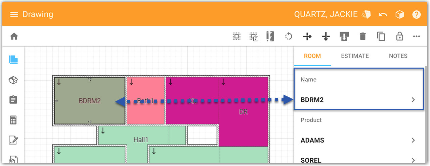Delete the selected room with trash icon
Screen dimensions: 430x166
[x=362, y=36]
